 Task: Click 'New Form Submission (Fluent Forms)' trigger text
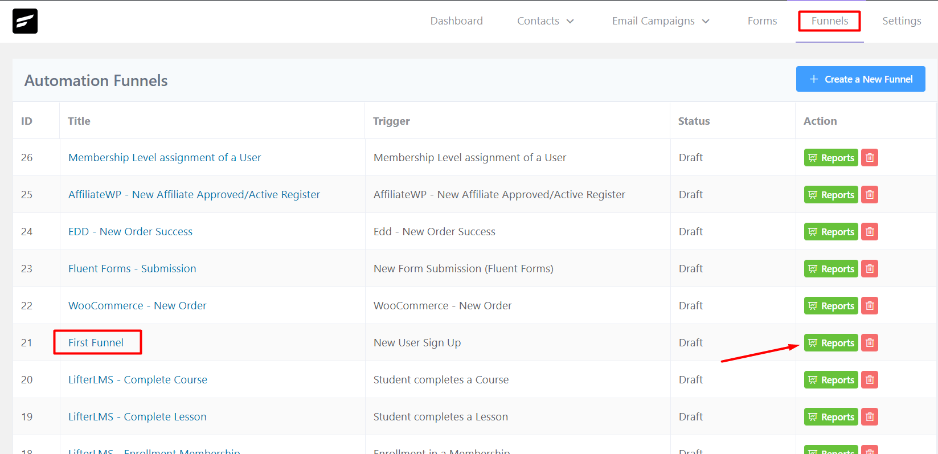(464, 269)
